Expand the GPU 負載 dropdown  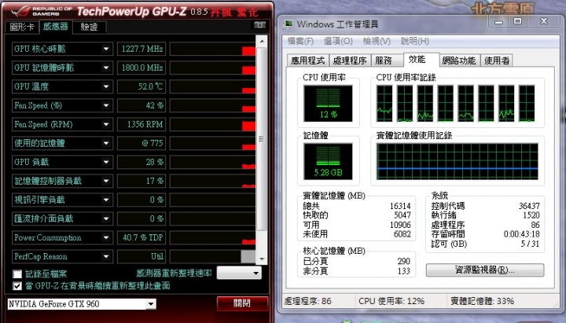106,162
